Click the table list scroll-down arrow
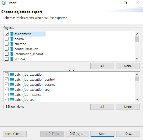Screen dimensions: 143x140 pos(137,99)
